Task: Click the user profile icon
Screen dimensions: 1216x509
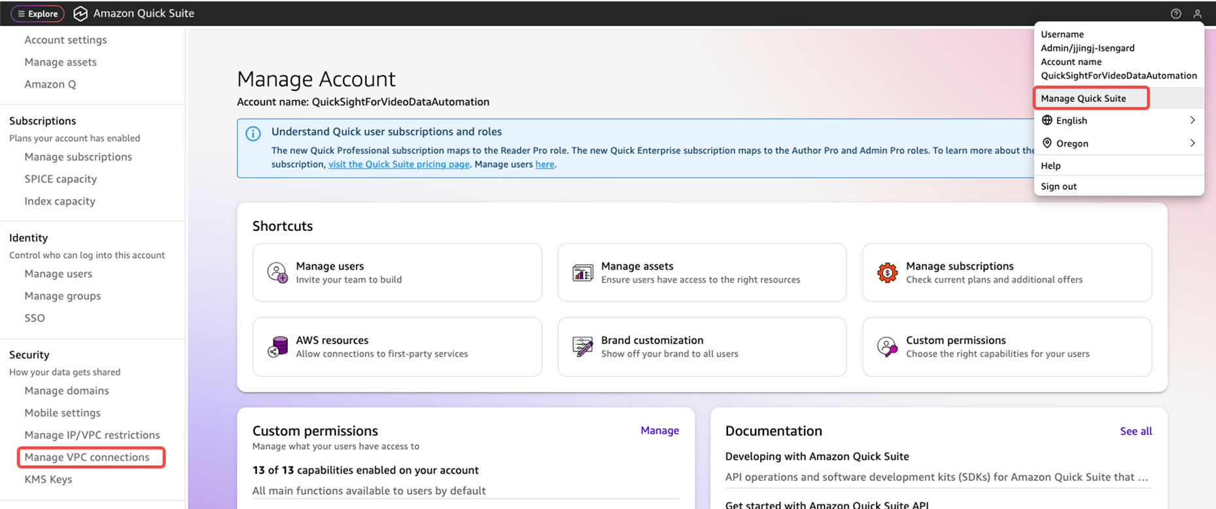Action: click(x=1197, y=14)
